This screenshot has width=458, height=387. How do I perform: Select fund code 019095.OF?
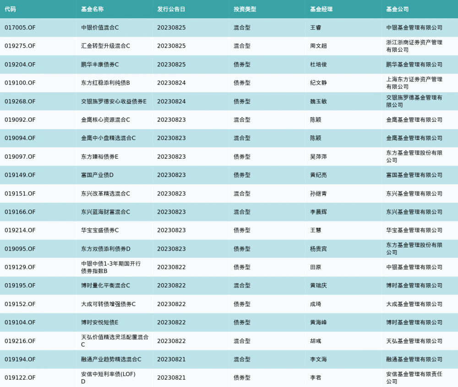pyautogui.click(x=20, y=249)
